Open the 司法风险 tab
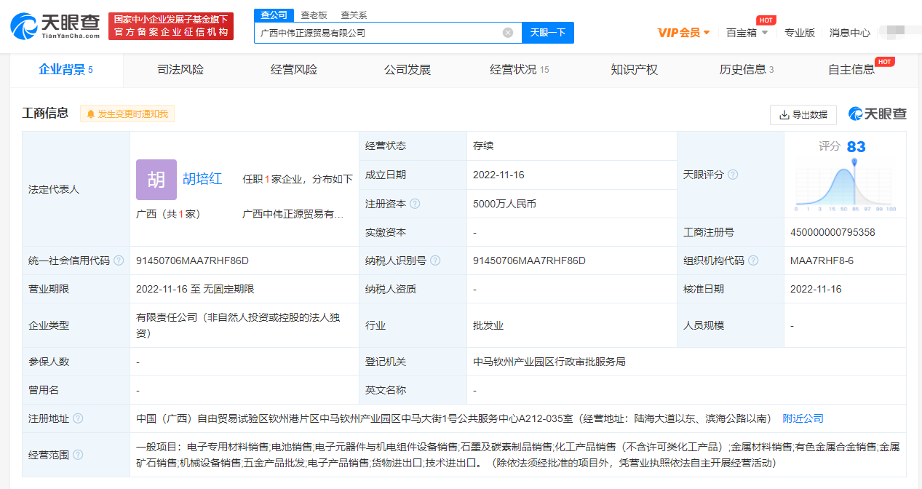The image size is (922, 489). tap(180, 70)
